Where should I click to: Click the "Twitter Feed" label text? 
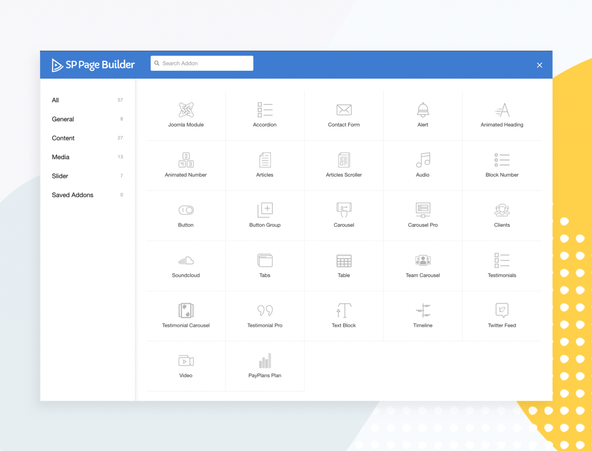(x=502, y=326)
